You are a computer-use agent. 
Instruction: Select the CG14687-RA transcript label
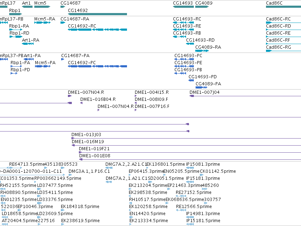75,19
